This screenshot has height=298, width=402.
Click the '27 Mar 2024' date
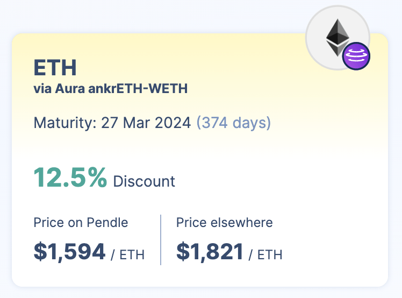(x=146, y=123)
